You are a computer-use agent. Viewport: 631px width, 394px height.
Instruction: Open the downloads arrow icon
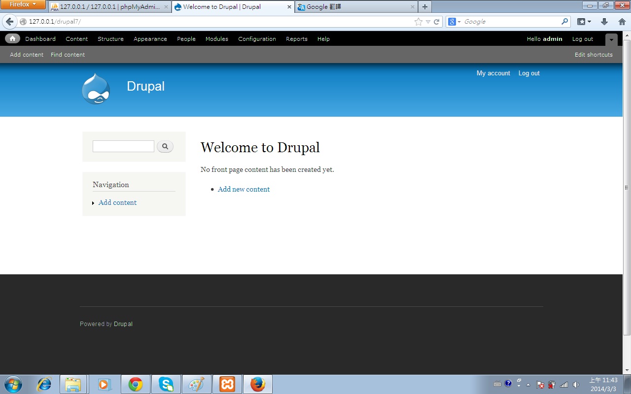click(604, 22)
